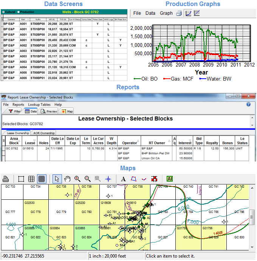This screenshot has width=257, height=261.
Task: Choose the text label A tool
Action: tap(123, 179)
